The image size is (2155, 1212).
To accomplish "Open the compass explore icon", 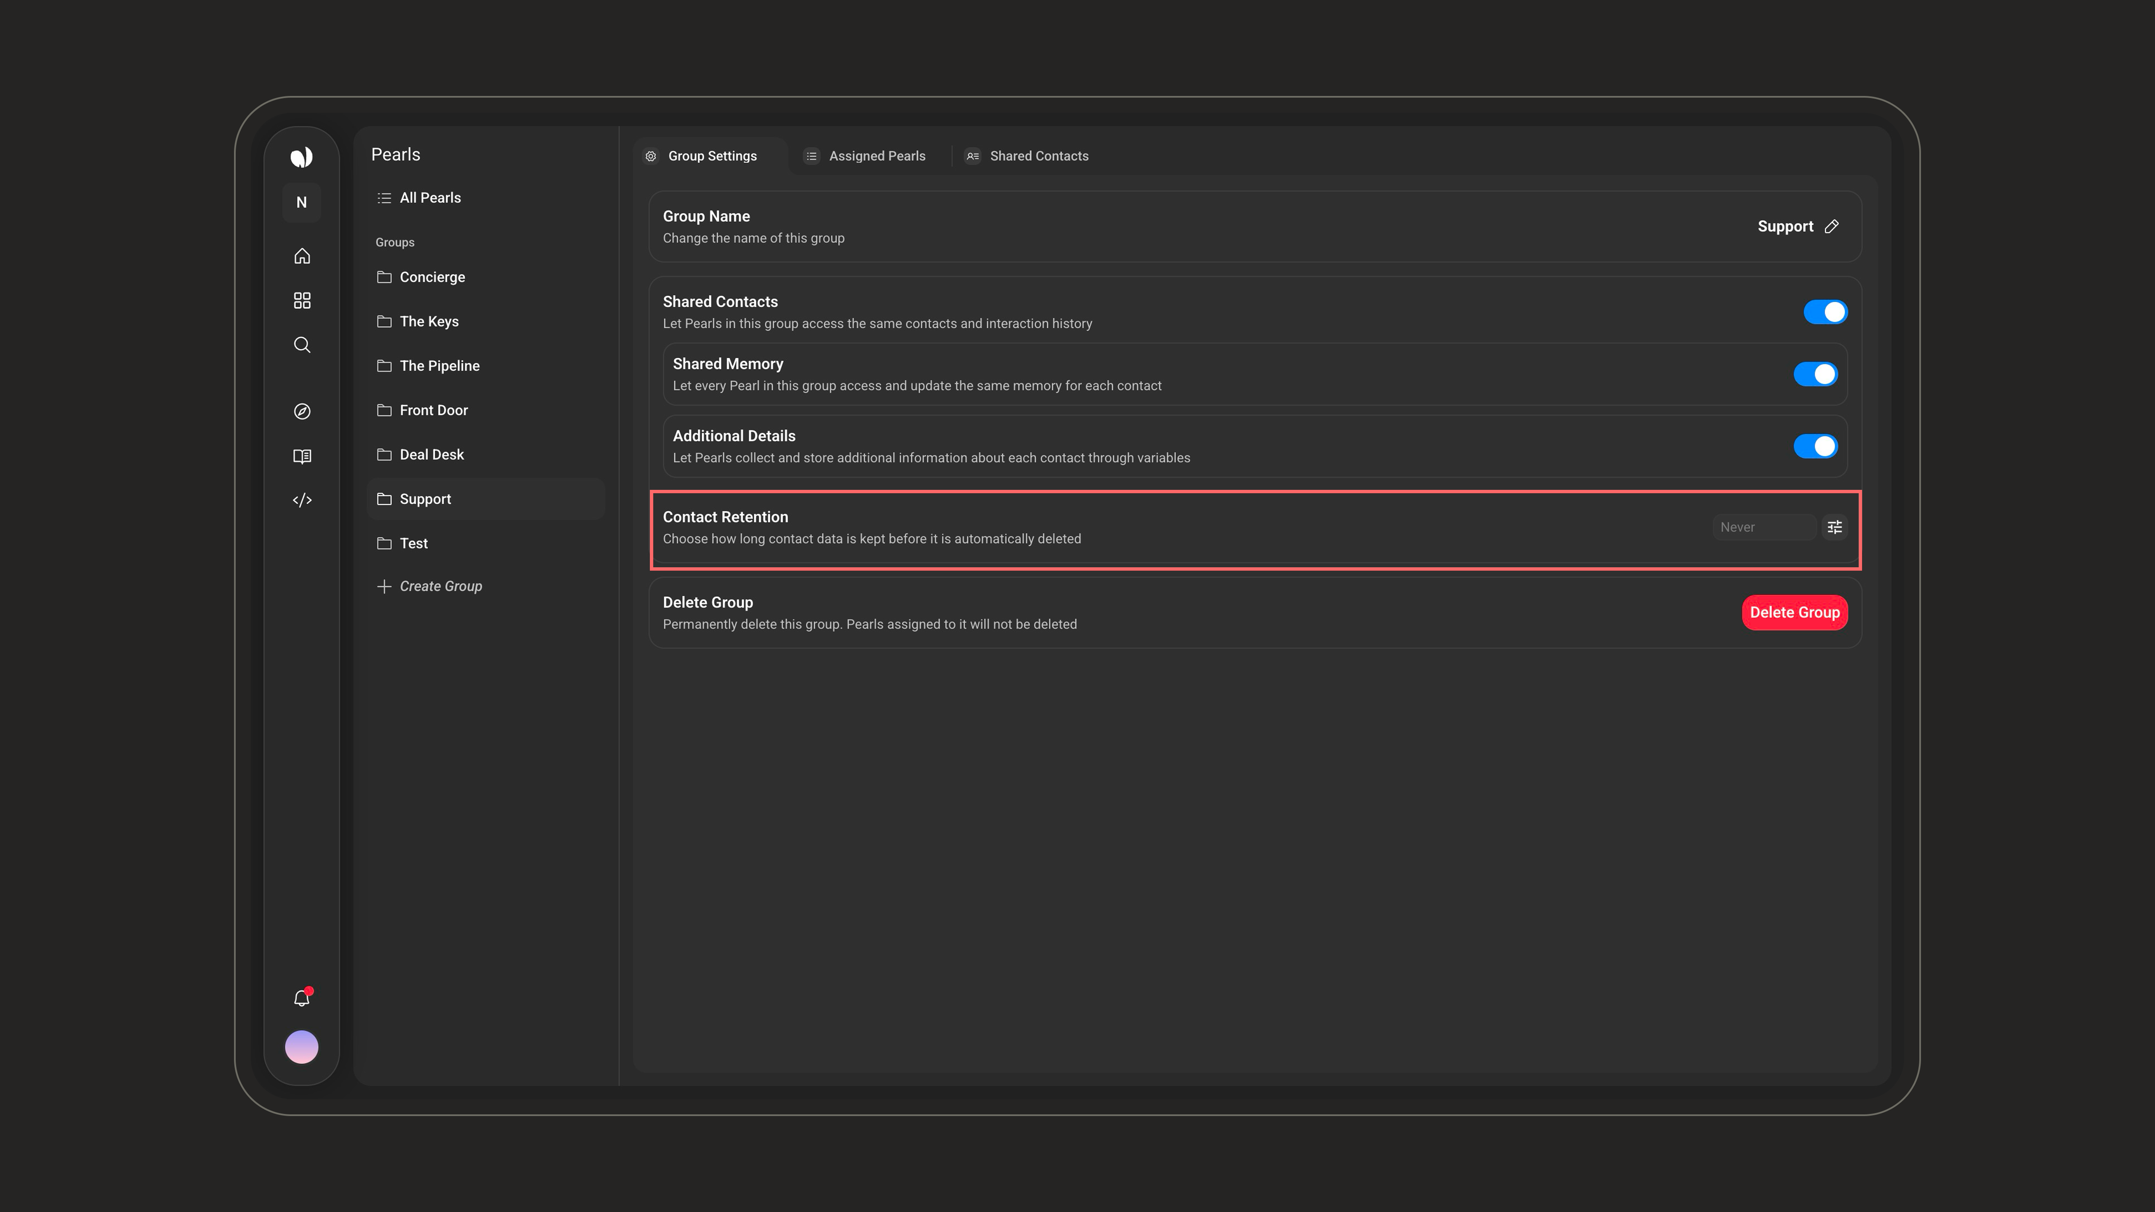I will (x=302, y=412).
